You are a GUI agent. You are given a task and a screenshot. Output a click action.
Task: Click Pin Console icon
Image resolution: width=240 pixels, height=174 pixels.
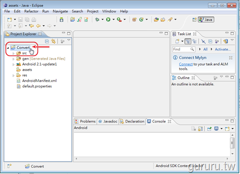click(209, 129)
